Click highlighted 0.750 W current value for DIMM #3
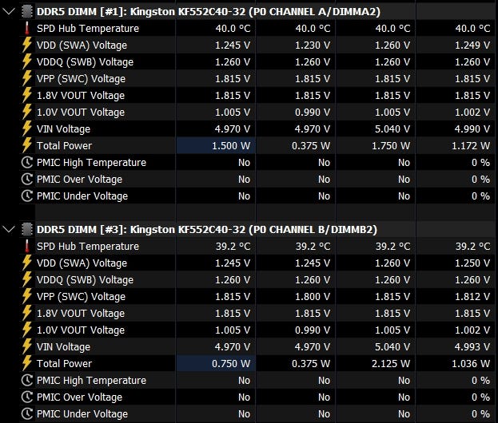Screen dimensions: 498x423 (x=231, y=364)
